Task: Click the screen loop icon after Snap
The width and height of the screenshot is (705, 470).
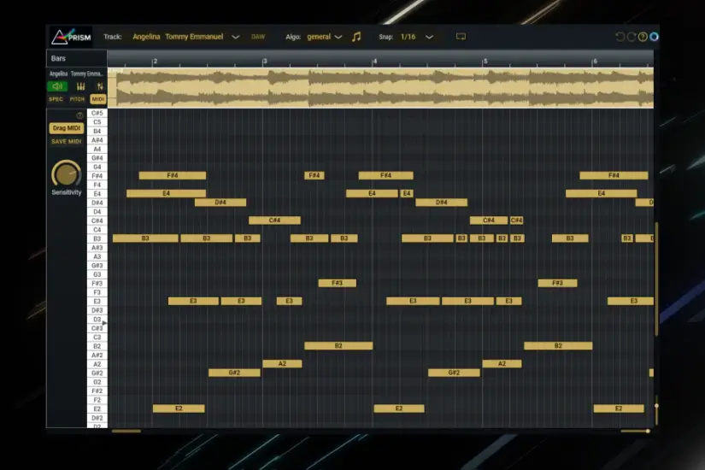Action: coord(461,37)
